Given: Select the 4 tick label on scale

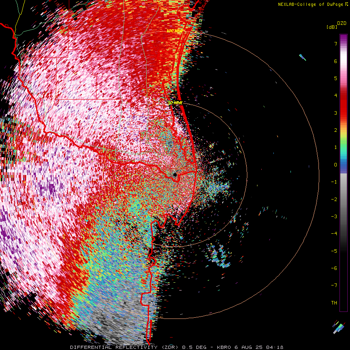Looking at the screenshot, I should click(x=336, y=96).
